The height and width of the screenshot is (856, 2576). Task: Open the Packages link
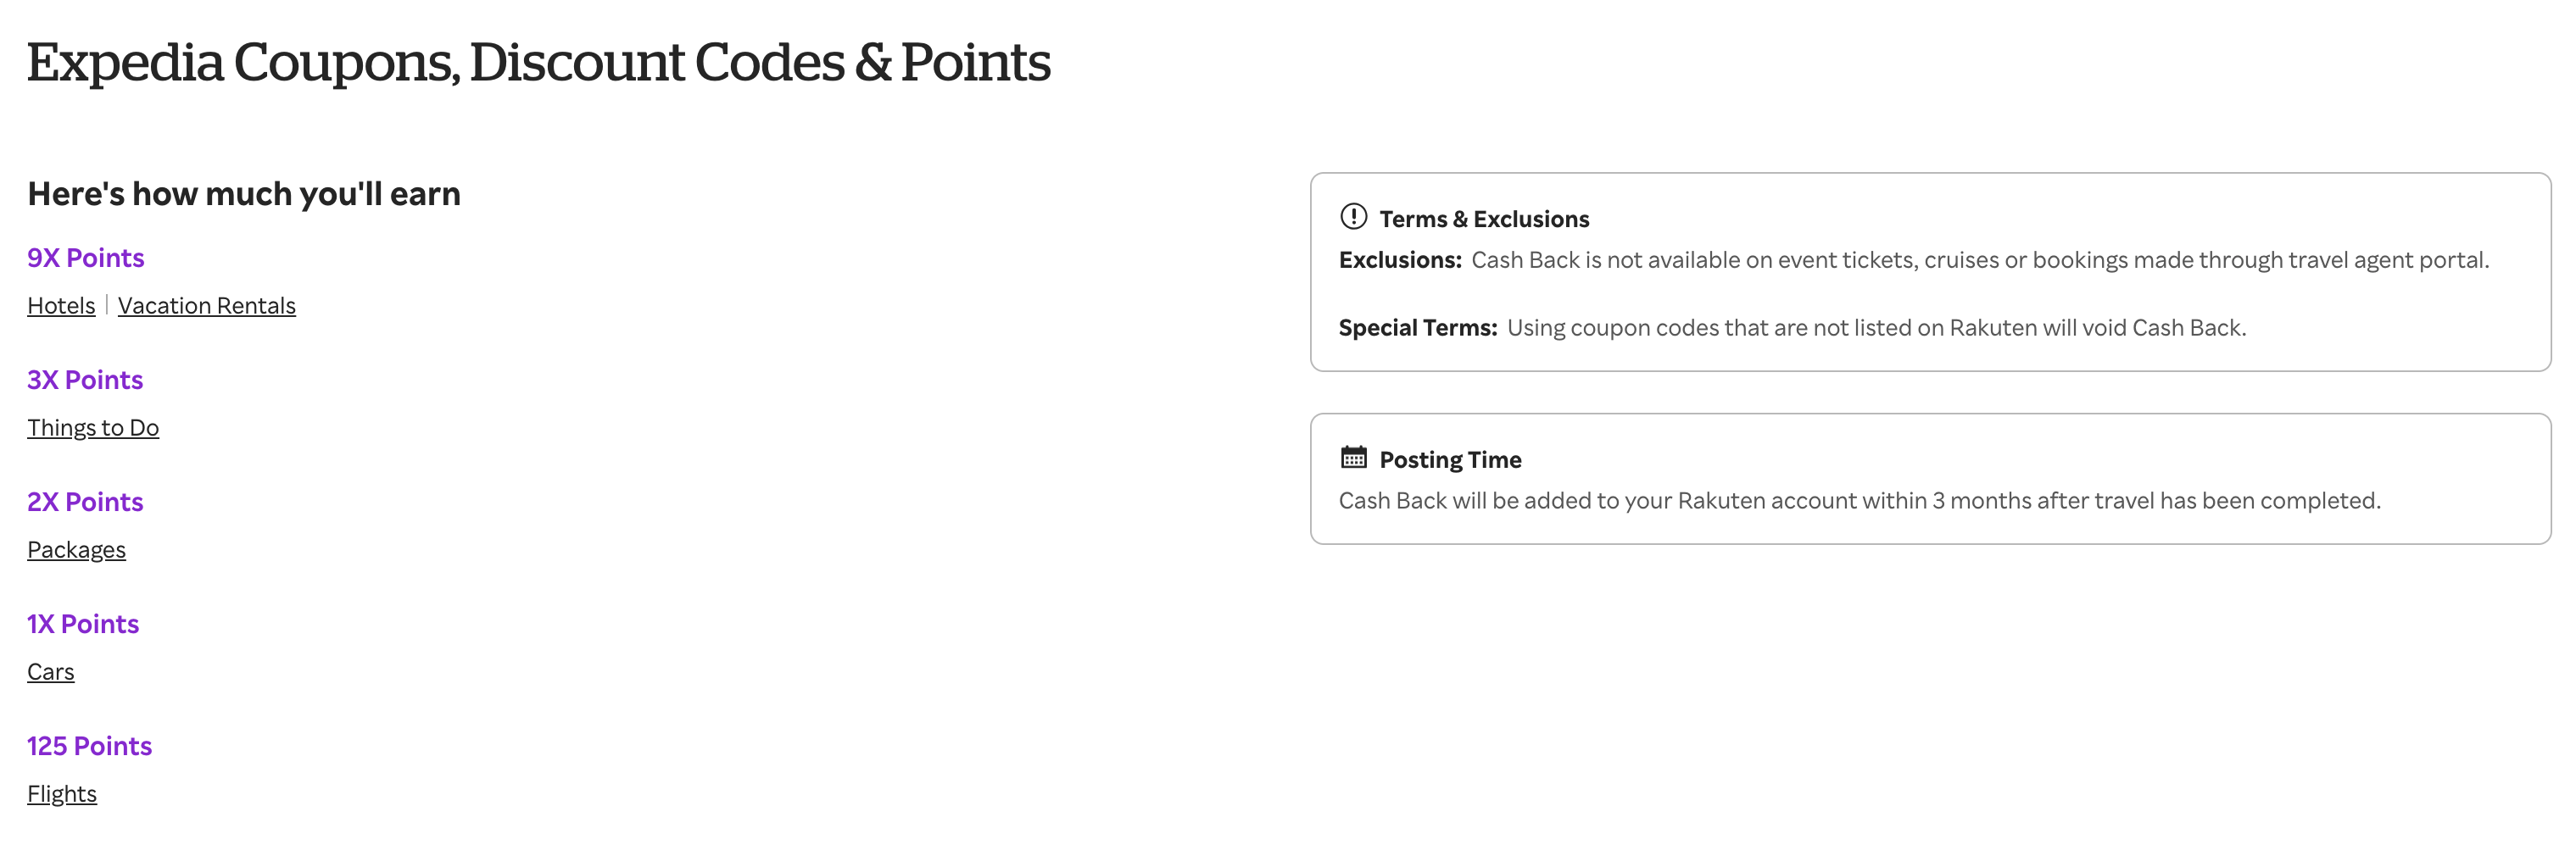point(76,550)
